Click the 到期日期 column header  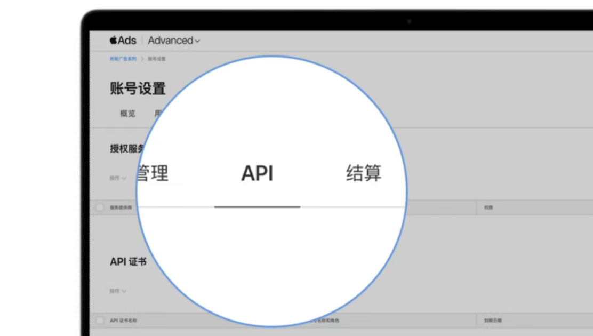coord(493,321)
